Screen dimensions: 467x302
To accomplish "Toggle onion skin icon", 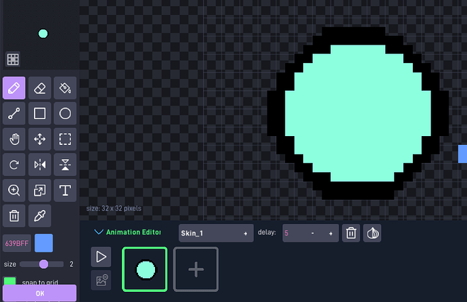I will 372,233.
